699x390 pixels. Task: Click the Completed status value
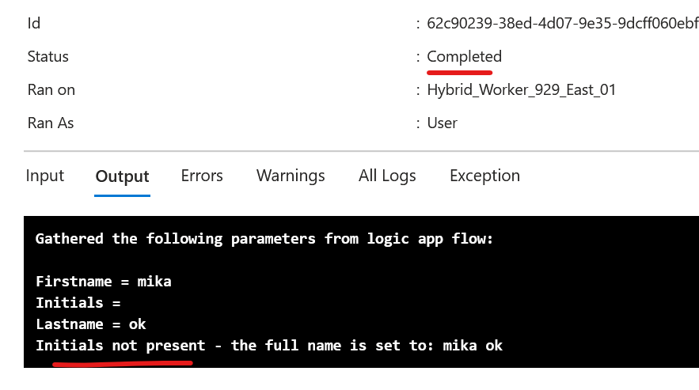[x=464, y=57]
